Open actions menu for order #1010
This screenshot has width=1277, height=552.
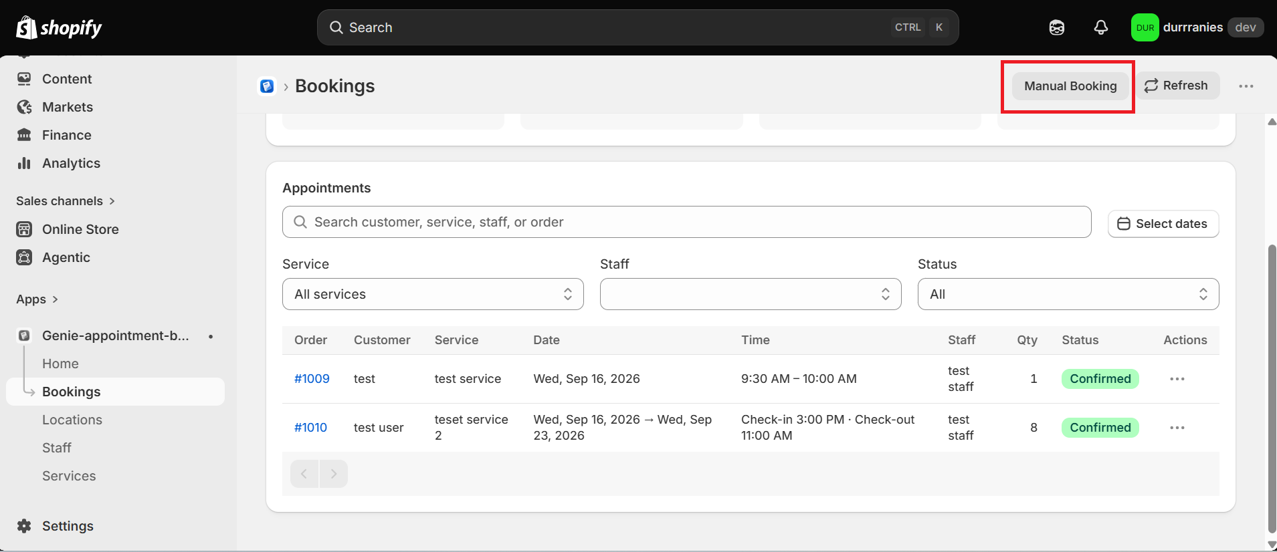(x=1177, y=428)
